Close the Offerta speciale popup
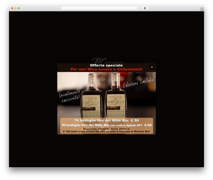213x180 pixels. [x=152, y=67]
